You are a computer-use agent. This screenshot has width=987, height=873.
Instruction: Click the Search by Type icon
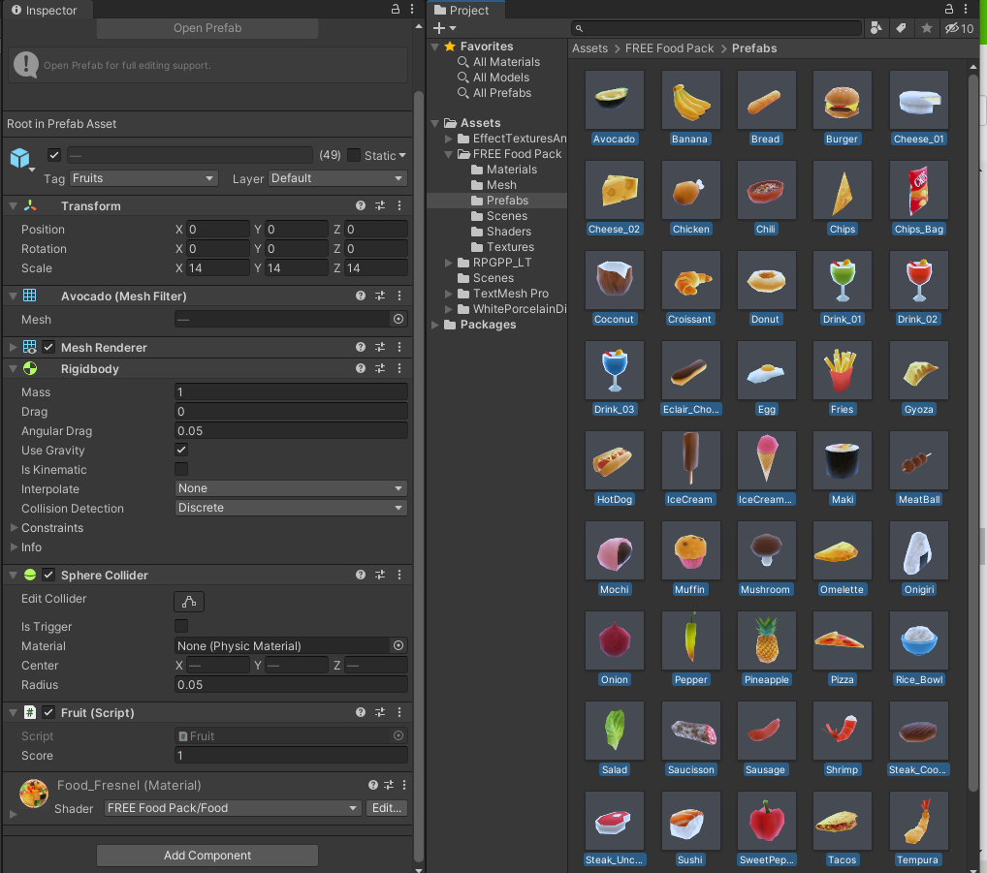[876, 29]
